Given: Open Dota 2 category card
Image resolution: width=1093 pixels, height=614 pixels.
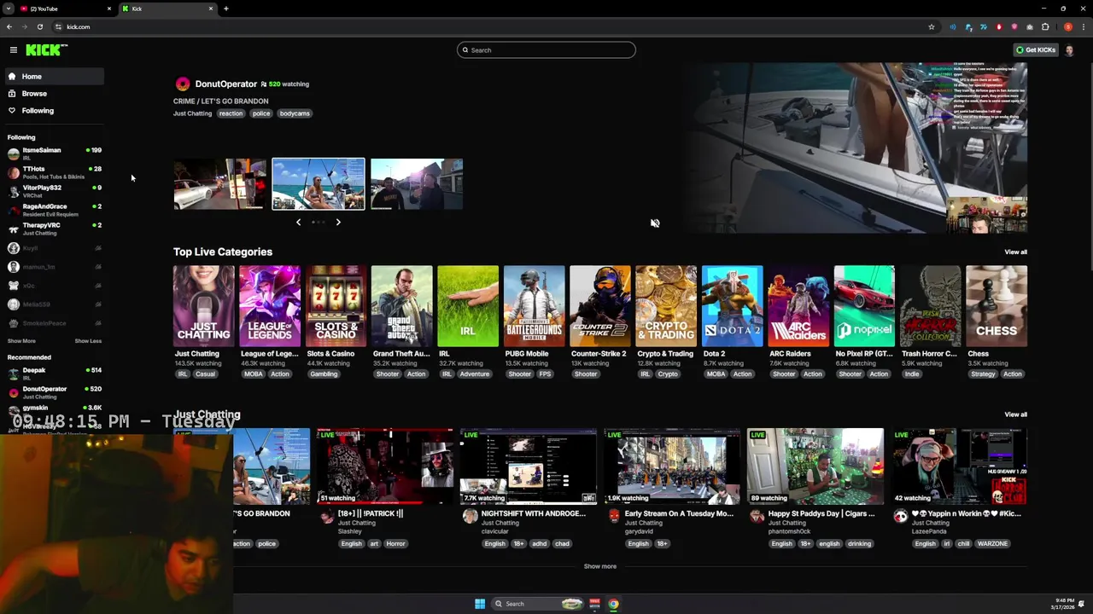Looking at the screenshot, I should [x=732, y=306].
